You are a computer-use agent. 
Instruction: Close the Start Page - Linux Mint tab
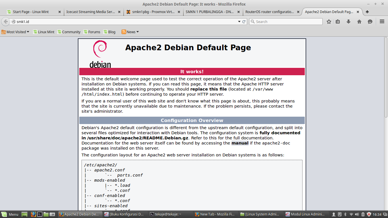(60, 12)
